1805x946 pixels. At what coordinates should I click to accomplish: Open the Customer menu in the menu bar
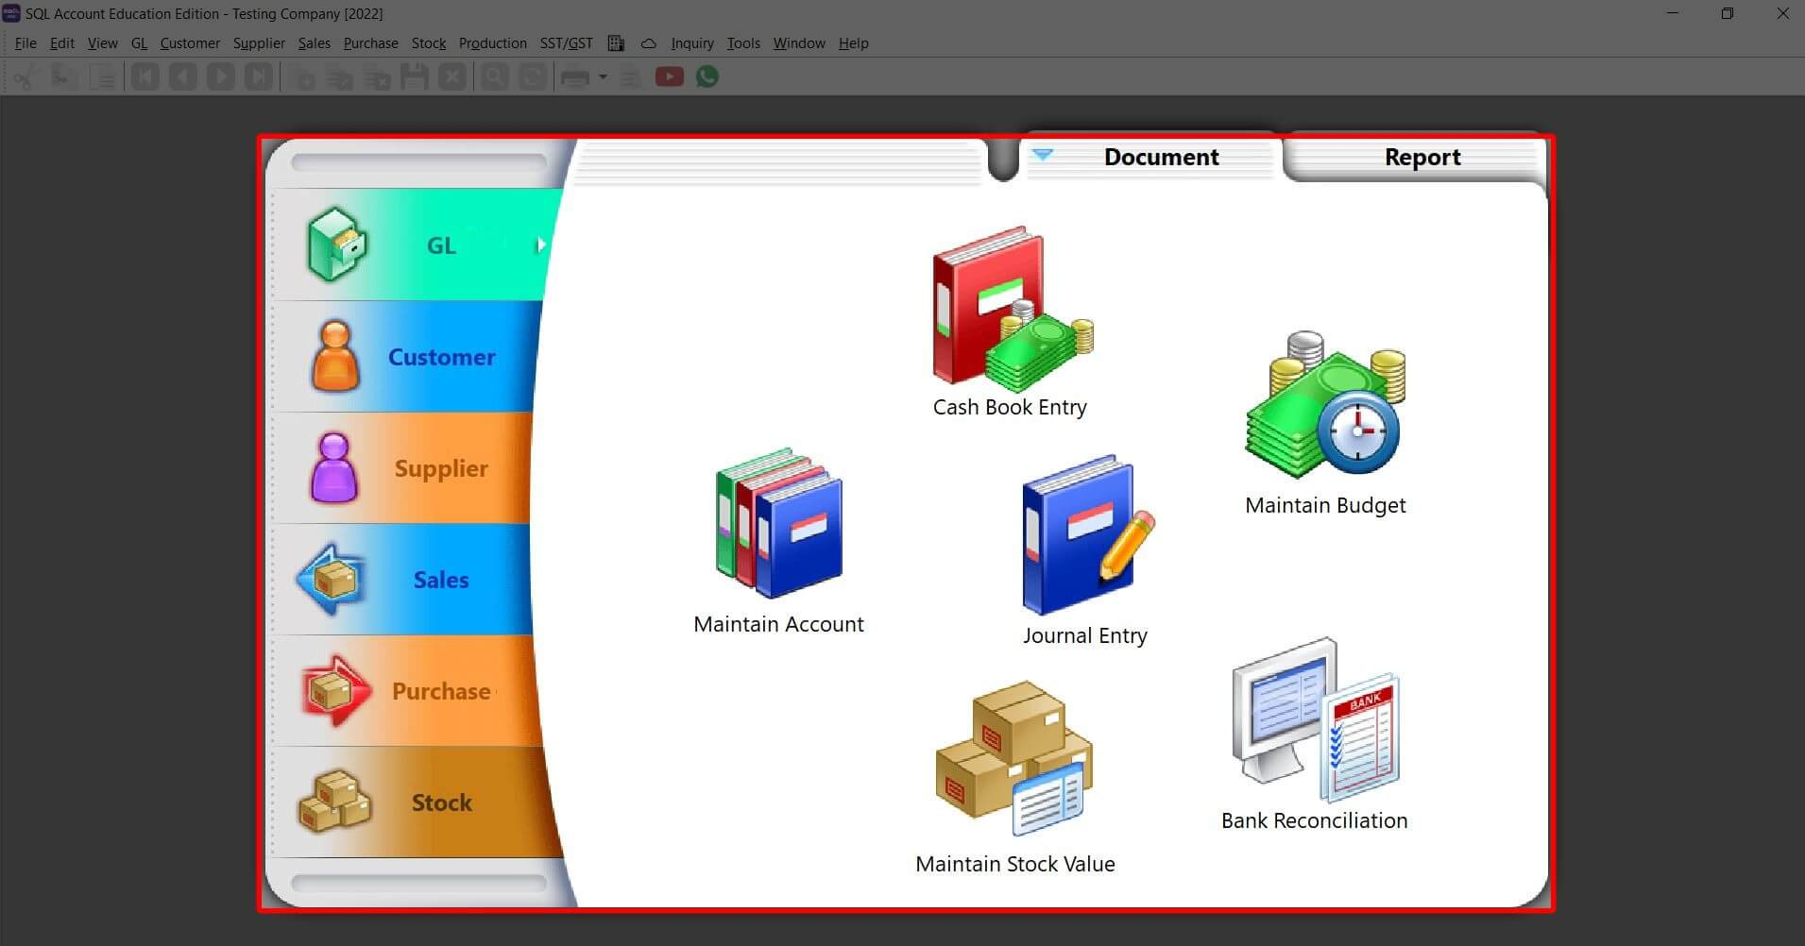190,43
